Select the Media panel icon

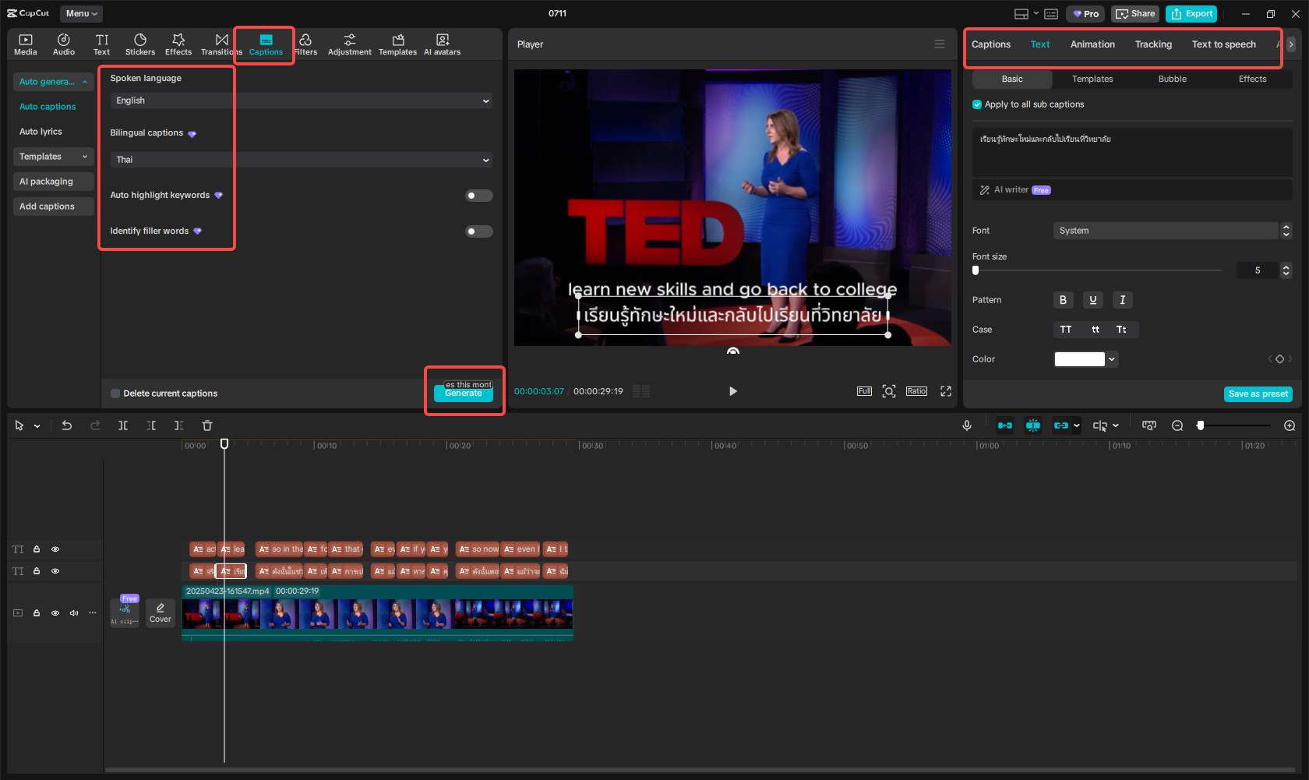pyautogui.click(x=25, y=43)
